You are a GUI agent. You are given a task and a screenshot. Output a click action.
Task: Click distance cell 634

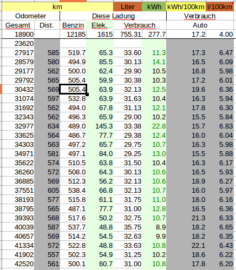click(47, 126)
